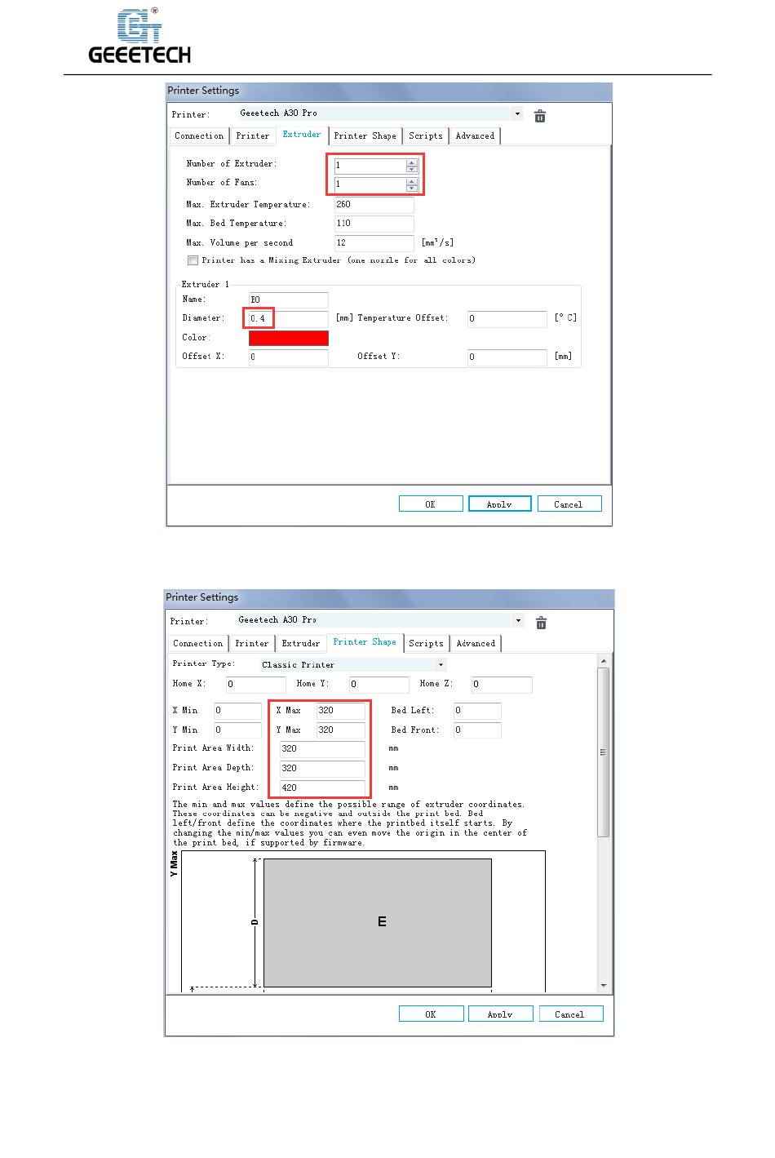Open Advanced tab in Extruder dialog
775x1158 pixels.
pos(475,136)
